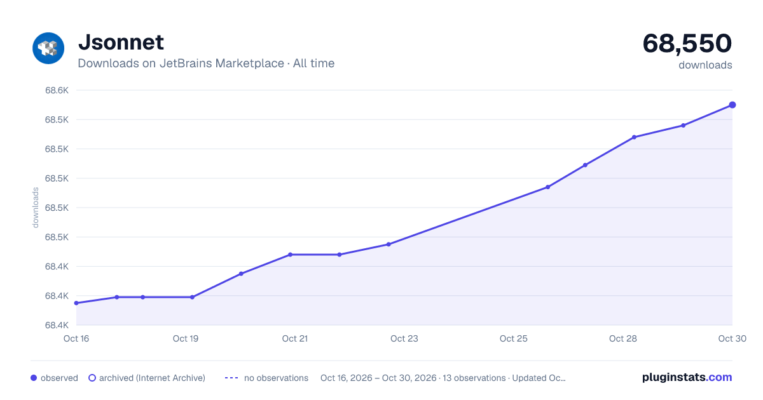The width and height of the screenshot is (763, 400).
Task: Select the large final data point at Oct 30
Action: coord(732,105)
